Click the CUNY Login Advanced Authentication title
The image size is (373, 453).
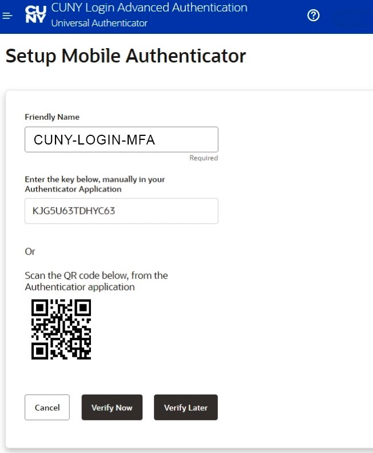click(x=149, y=7)
